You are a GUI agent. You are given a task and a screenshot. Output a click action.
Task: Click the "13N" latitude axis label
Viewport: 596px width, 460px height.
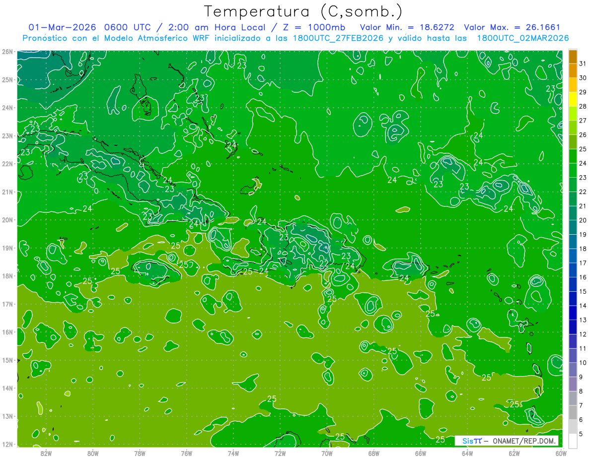(7, 416)
